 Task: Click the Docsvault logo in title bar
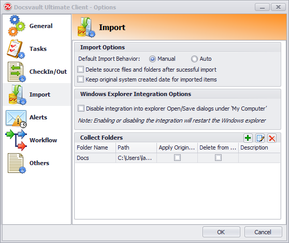(x=8, y=7)
